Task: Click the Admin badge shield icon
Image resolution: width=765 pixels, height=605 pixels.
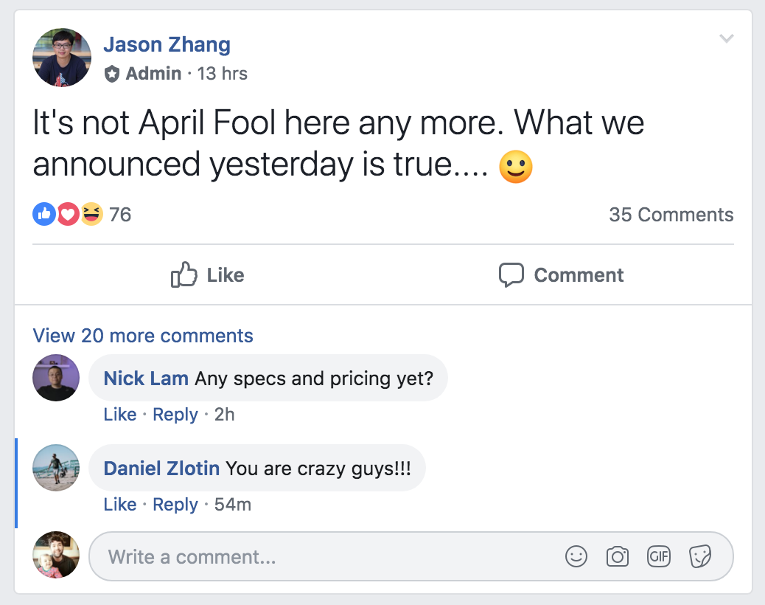Action: tap(112, 74)
